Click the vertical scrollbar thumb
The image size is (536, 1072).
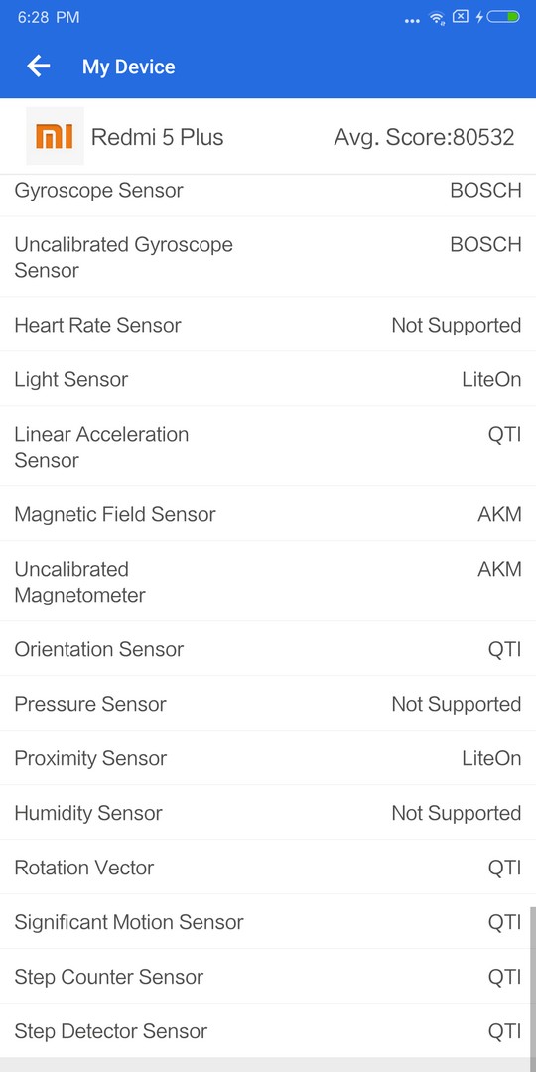533,983
